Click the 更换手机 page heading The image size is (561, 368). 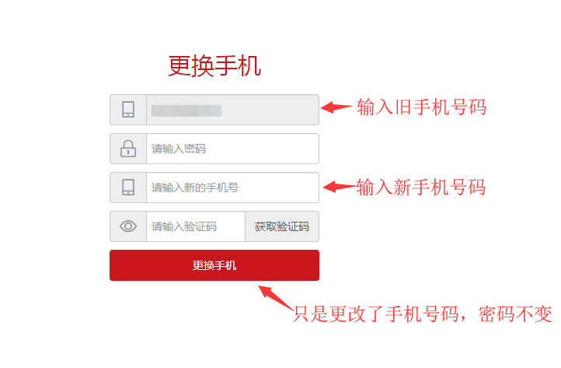(x=214, y=66)
